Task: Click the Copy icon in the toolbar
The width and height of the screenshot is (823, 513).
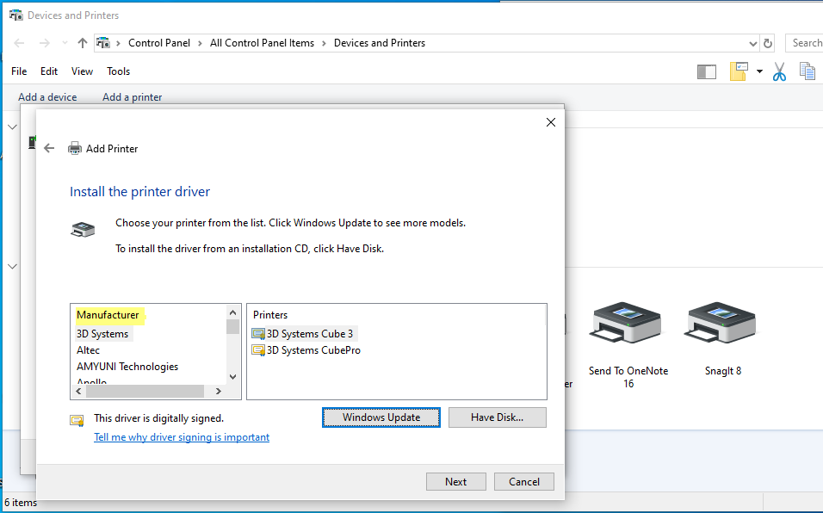Action: click(808, 71)
